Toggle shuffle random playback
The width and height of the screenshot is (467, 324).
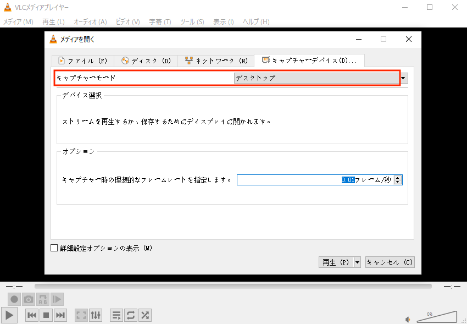click(145, 315)
